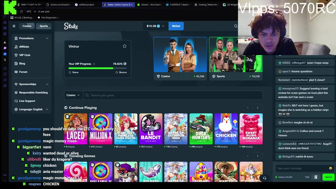Switch to the Casting Meta Horizon browser tab

pyautogui.click(x=207, y=5)
